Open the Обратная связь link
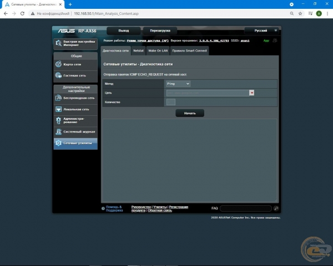Screen dimensions: 333x266 (160, 210)
